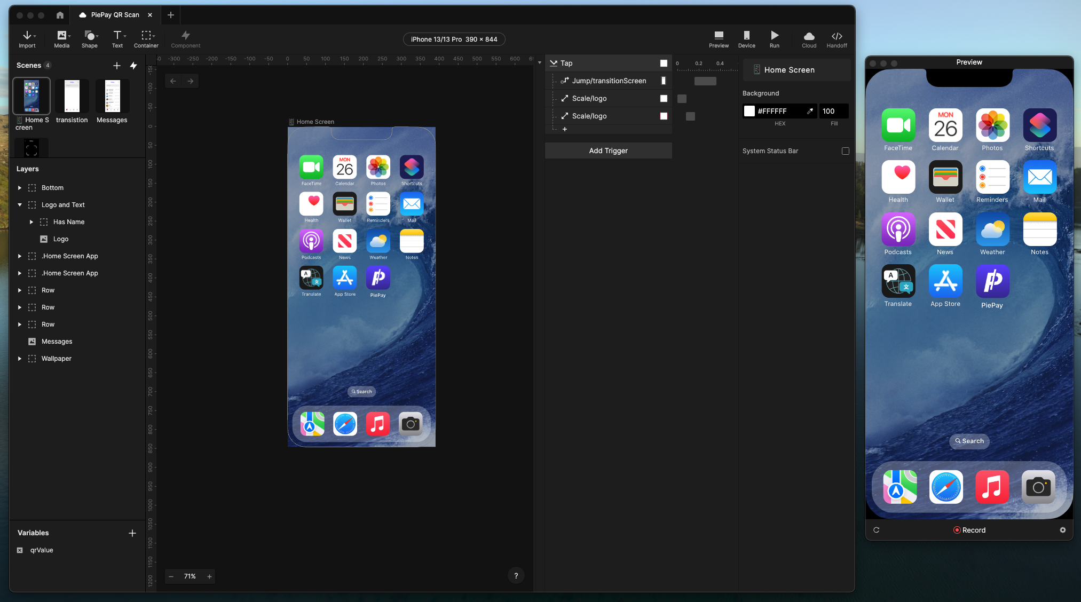Expand the Logo and Text layer group
1081x602 pixels.
[x=19, y=204]
